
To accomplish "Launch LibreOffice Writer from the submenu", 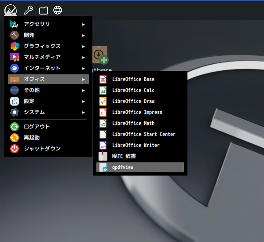I will click(140, 145).
